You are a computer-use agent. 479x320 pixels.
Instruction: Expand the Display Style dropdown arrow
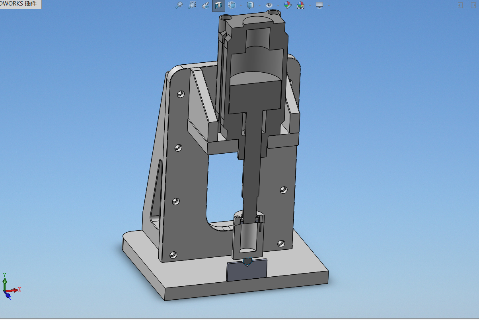pos(259,6)
